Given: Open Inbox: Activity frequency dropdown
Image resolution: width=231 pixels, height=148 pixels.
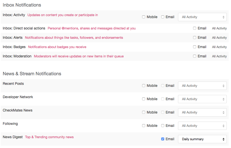Looking at the screenshot, I should 202,17.
